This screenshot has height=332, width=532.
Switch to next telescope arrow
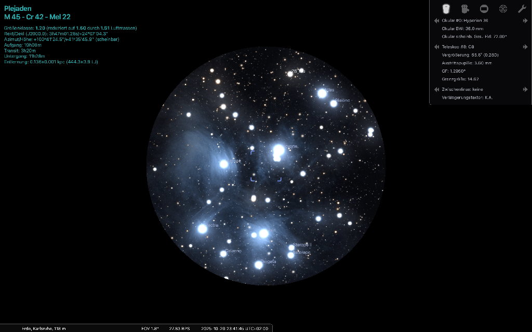[525, 47]
